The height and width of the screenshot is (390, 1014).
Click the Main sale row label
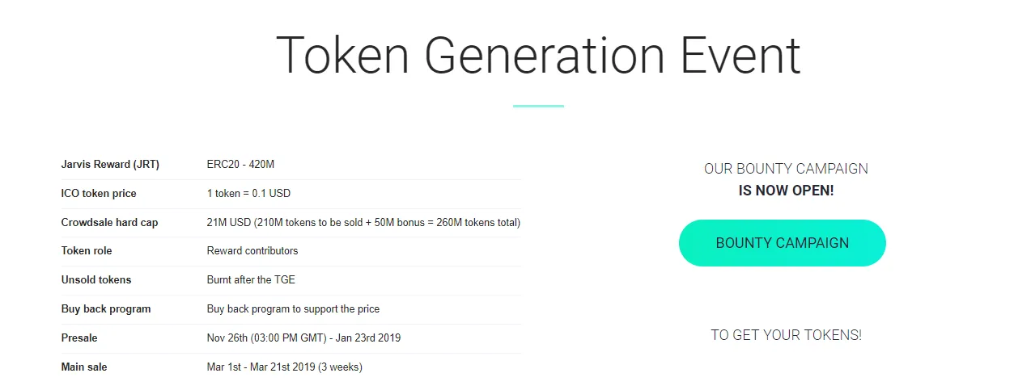84,367
